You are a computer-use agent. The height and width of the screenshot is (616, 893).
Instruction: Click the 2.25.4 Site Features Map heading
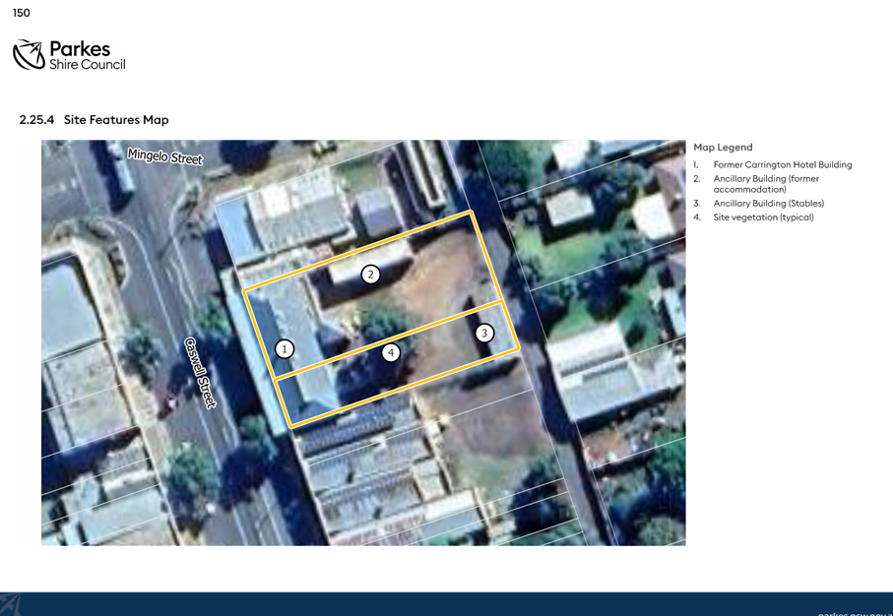point(94,119)
